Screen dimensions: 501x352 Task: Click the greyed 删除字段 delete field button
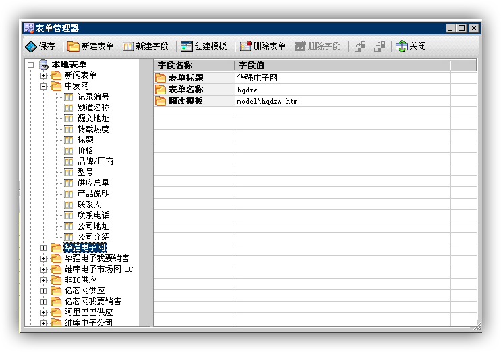(x=318, y=46)
